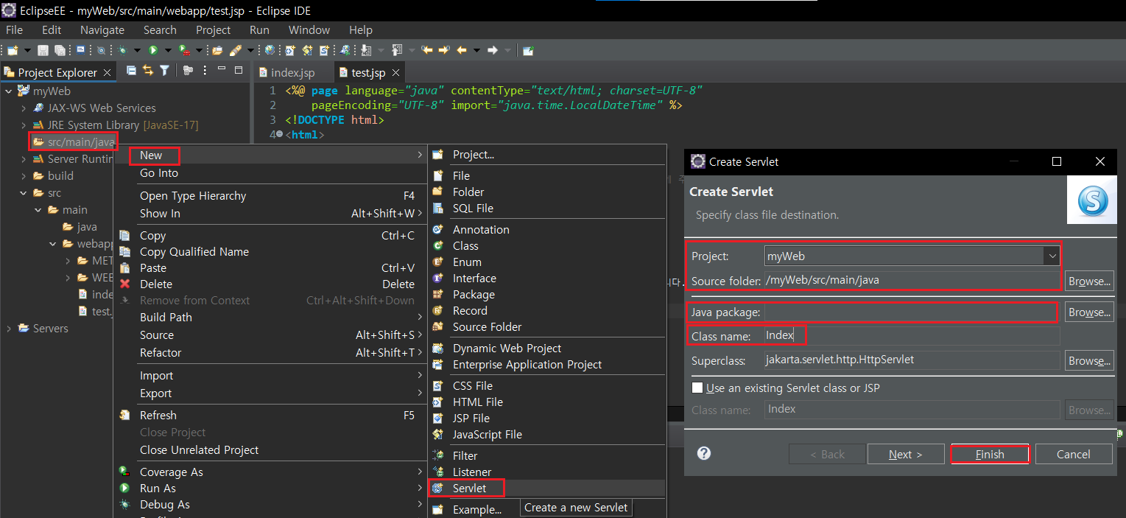
Task: Choose Package in the New submenu
Action: tap(474, 295)
